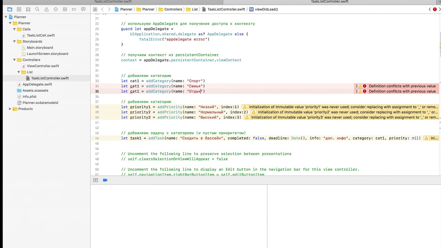Click TaskListController.swift in jump bar
This screenshot has height=248, width=441.
(x=224, y=9)
